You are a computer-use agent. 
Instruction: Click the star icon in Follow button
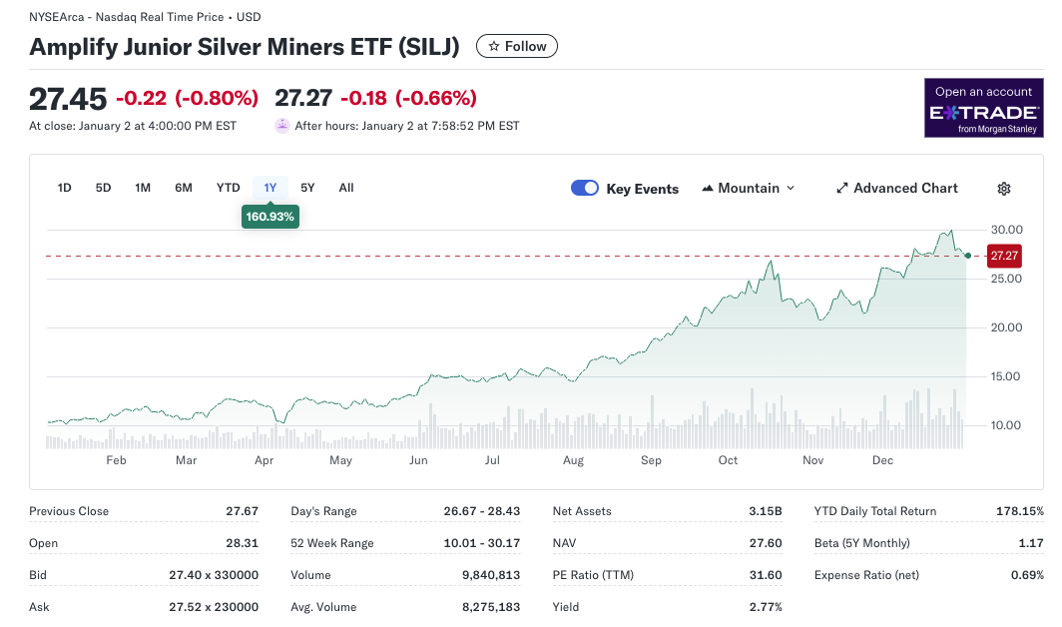point(493,46)
